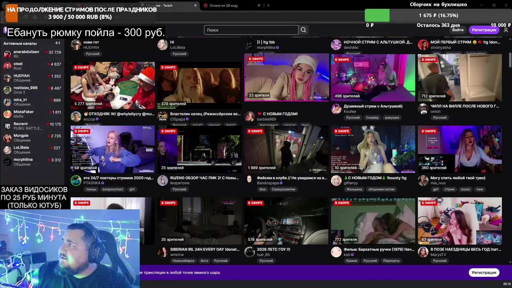Open a new browser tab

(268, 5)
